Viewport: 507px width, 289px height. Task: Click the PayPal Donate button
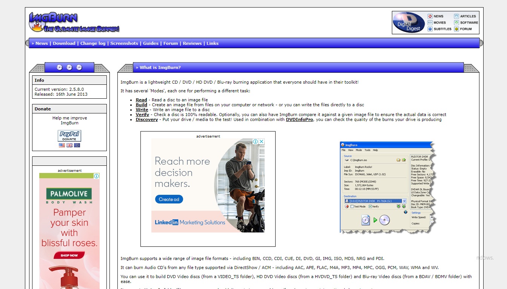69,136
